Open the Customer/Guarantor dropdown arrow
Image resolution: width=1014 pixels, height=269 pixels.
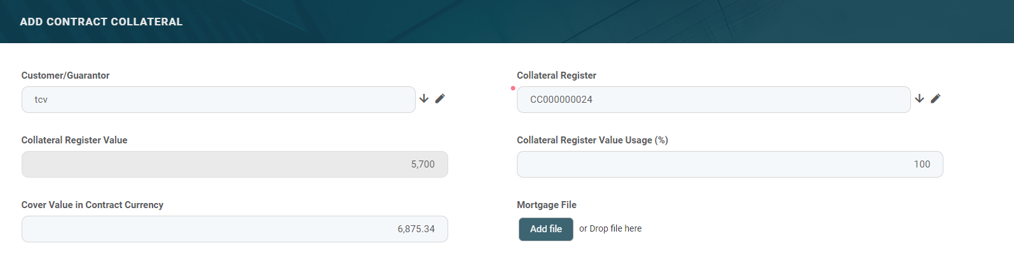(424, 98)
